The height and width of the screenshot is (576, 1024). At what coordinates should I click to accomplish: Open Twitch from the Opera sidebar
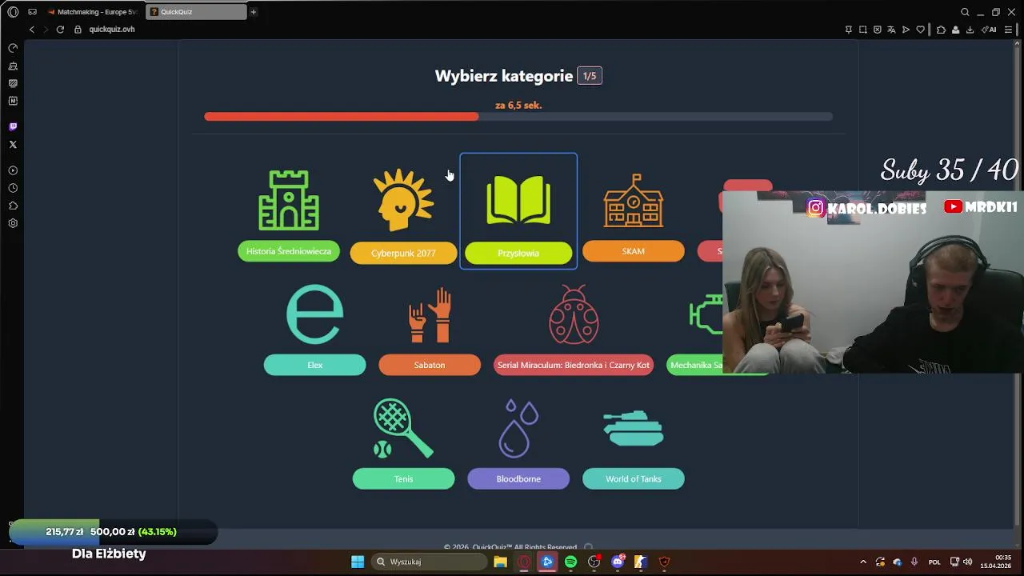click(13, 126)
